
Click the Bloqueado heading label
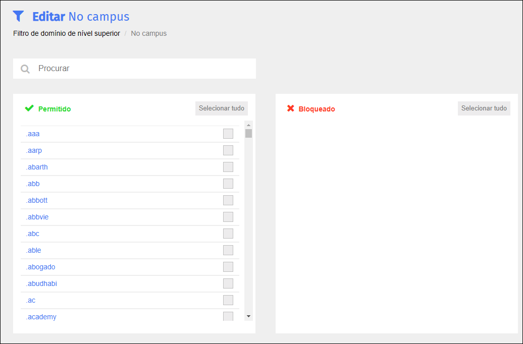coord(317,109)
